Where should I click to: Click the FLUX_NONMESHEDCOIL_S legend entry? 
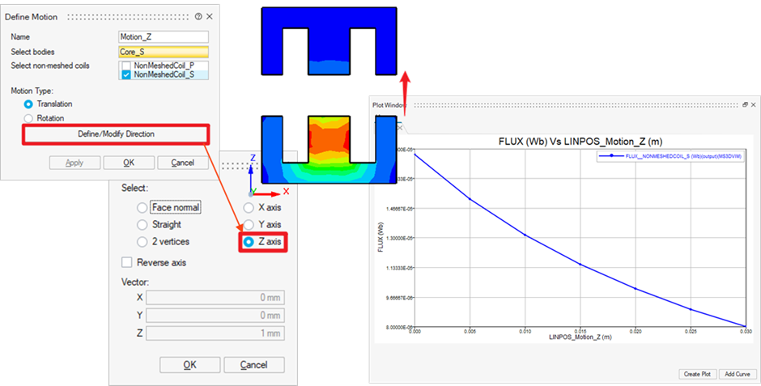(x=670, y=156)
